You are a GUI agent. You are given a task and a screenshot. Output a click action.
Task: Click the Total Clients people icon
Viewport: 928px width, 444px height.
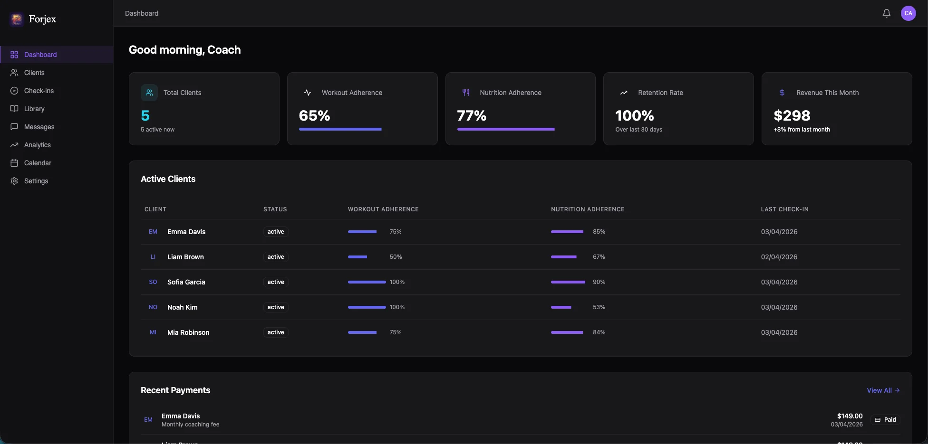tap(149, 93)
